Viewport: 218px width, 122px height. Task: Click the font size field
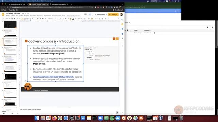click(61, 19)
